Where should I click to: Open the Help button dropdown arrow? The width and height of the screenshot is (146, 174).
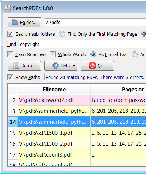[x=74, y=66]
